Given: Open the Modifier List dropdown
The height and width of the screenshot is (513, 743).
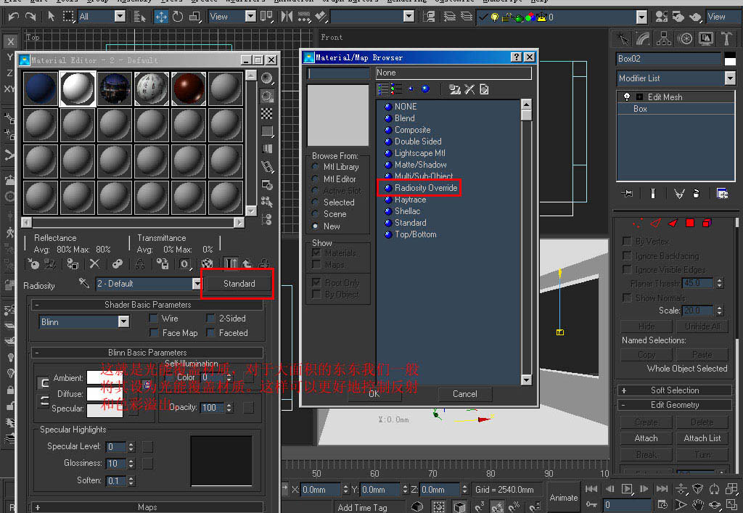Looking at the screenshot, I should (x=729, y=78).
